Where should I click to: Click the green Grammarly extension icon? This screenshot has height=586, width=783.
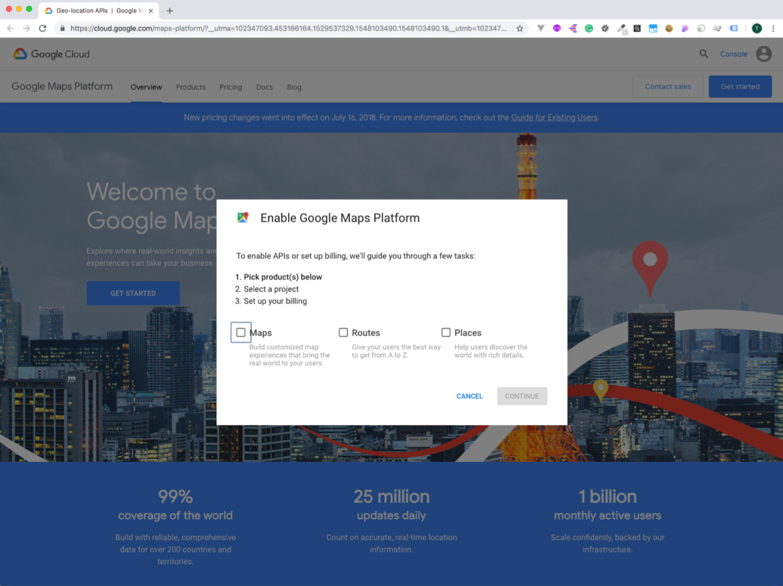pos(589,28)
